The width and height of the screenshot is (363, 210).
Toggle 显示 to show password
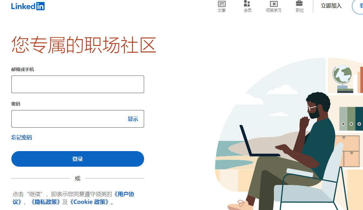point(133,119)
